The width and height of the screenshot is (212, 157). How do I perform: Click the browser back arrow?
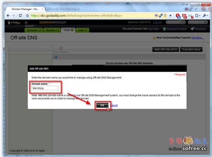[x=8, y=15]
